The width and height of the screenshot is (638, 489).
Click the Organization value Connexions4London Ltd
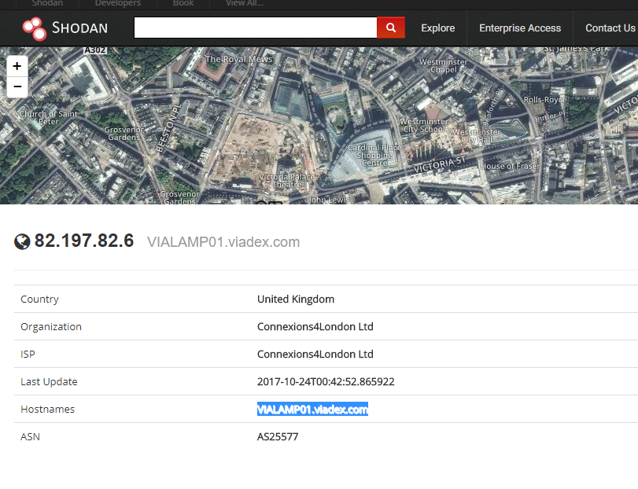coord(315,327)
